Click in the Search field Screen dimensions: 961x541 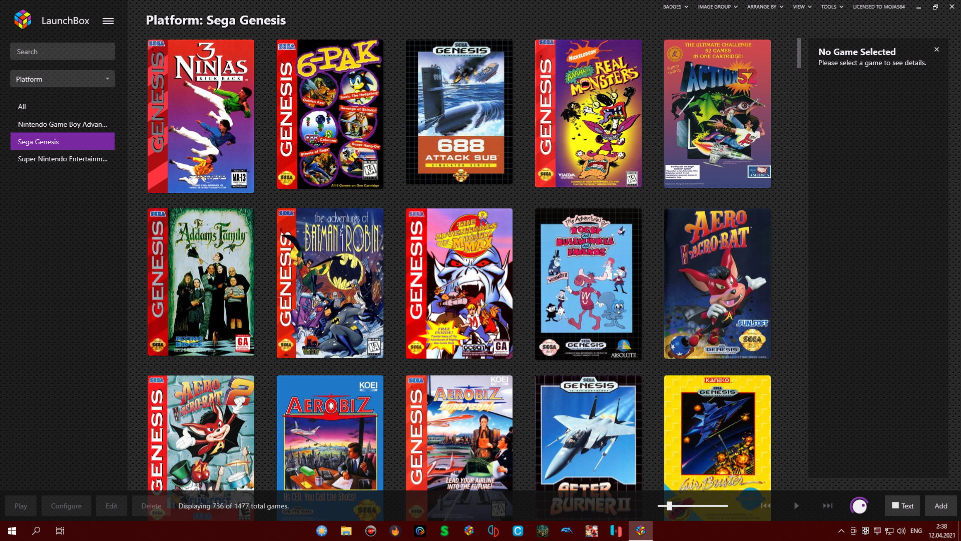63,52
